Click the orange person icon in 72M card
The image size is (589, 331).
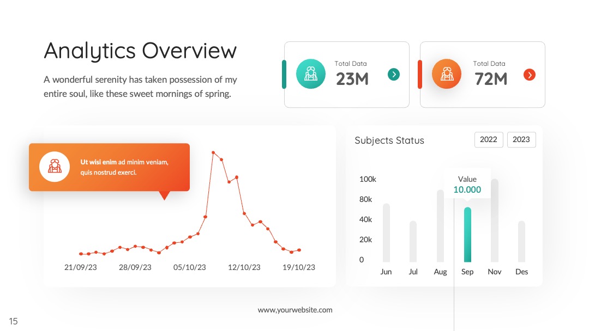(447, 74)
